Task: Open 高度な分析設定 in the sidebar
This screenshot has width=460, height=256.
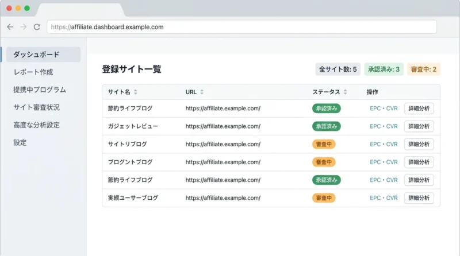Action: pyautogui.click(x=36, y=125)
